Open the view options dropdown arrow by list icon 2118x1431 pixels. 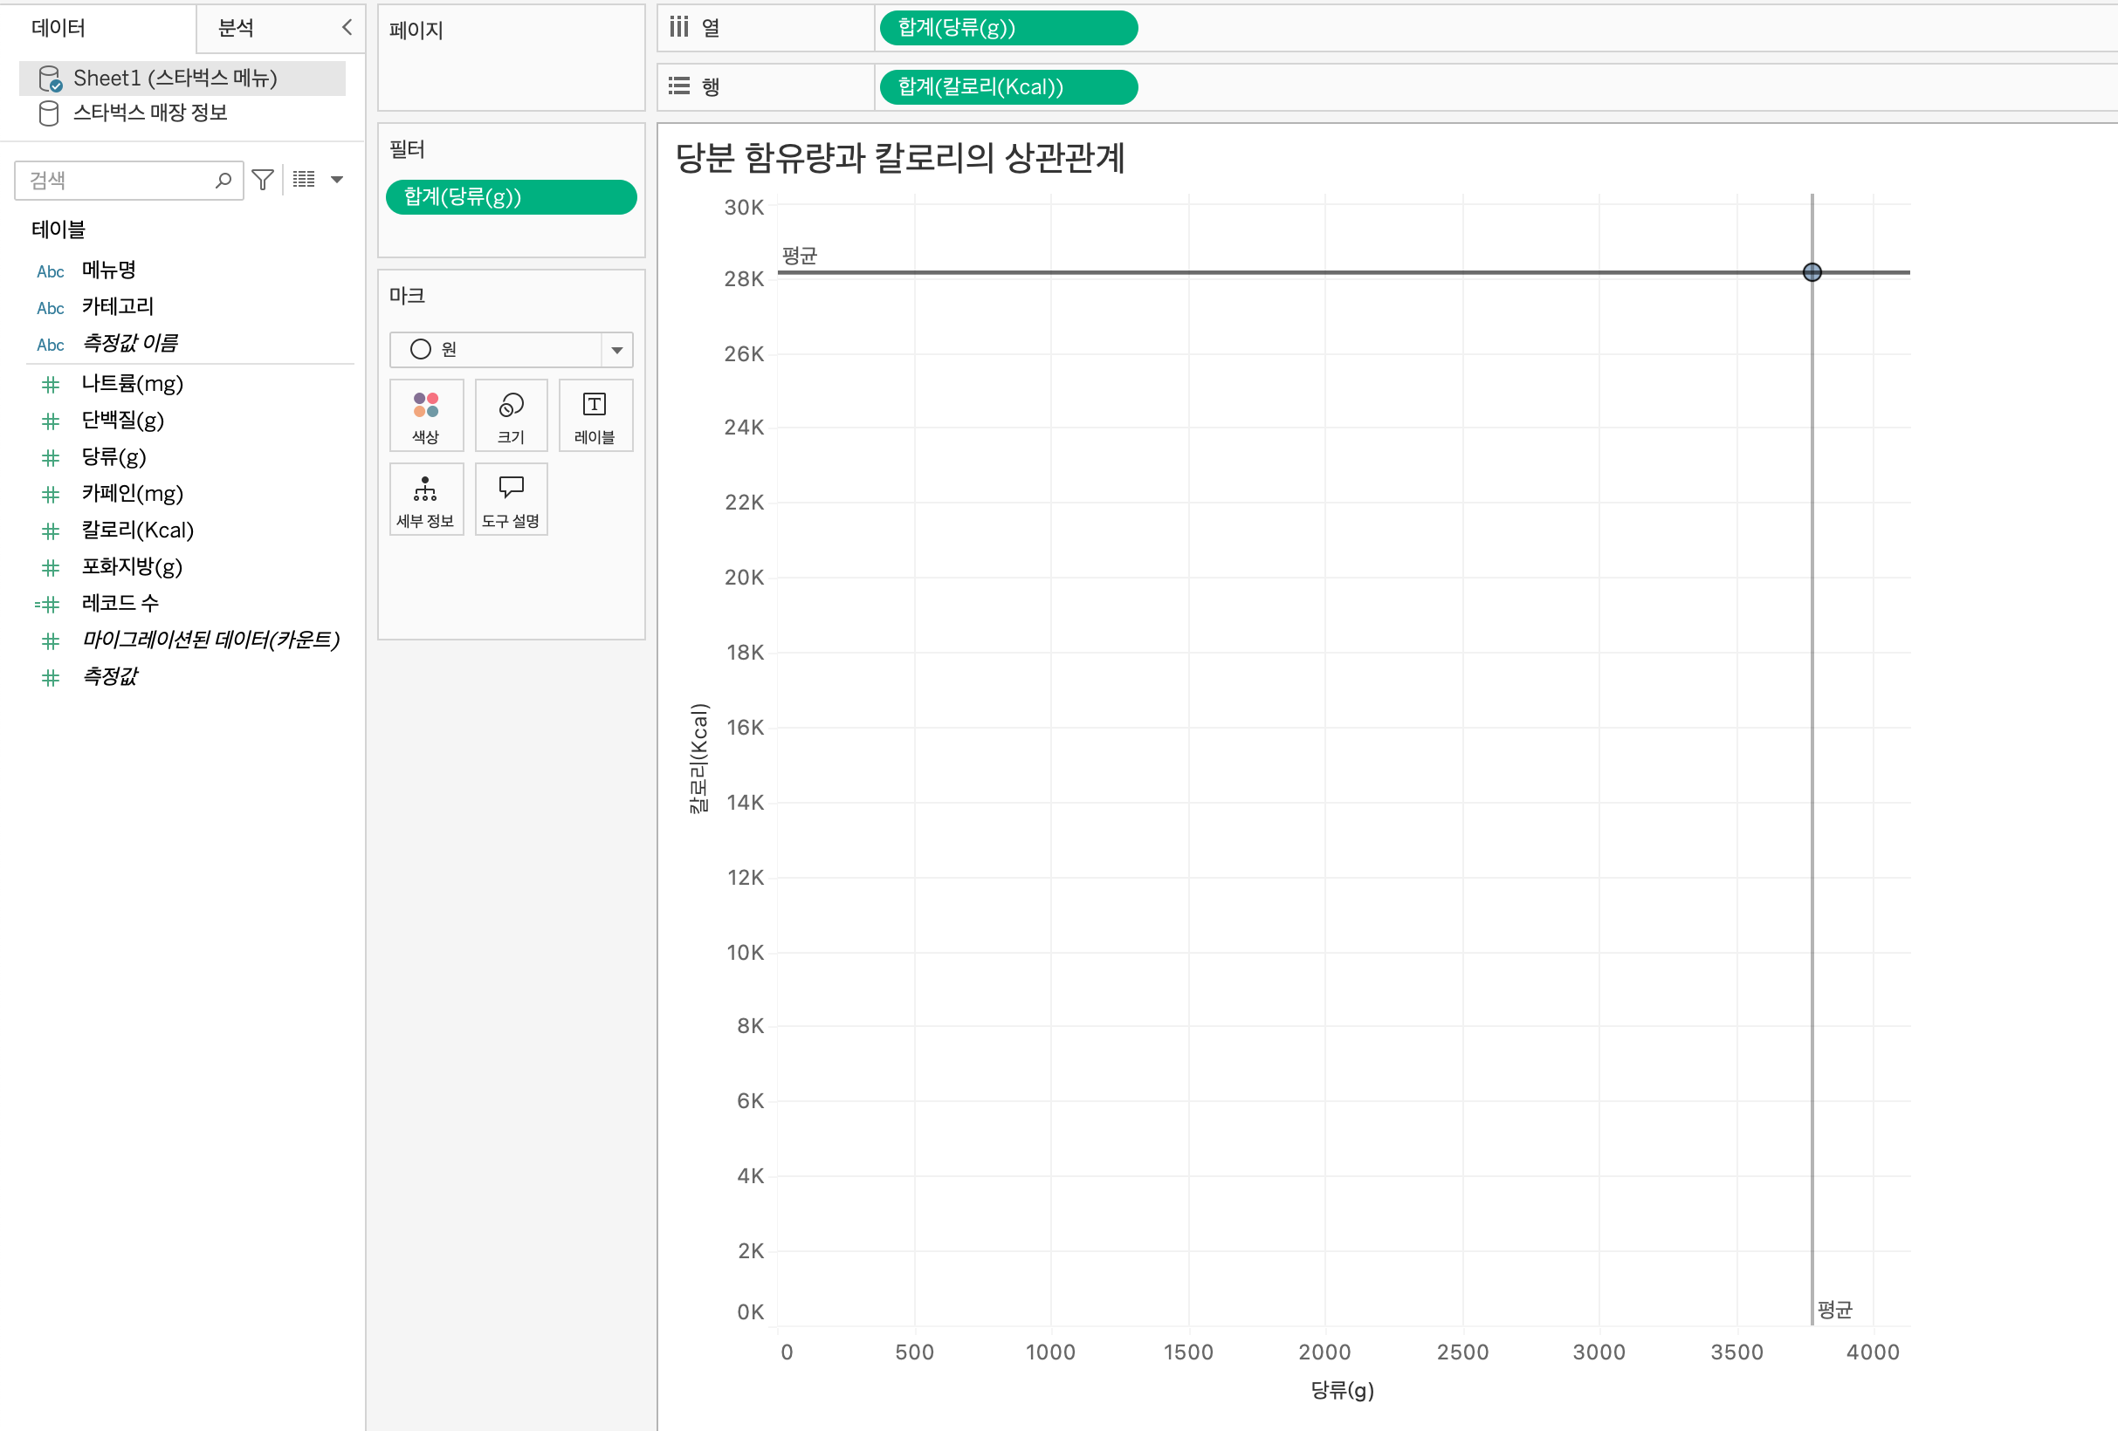coord(337,180)
